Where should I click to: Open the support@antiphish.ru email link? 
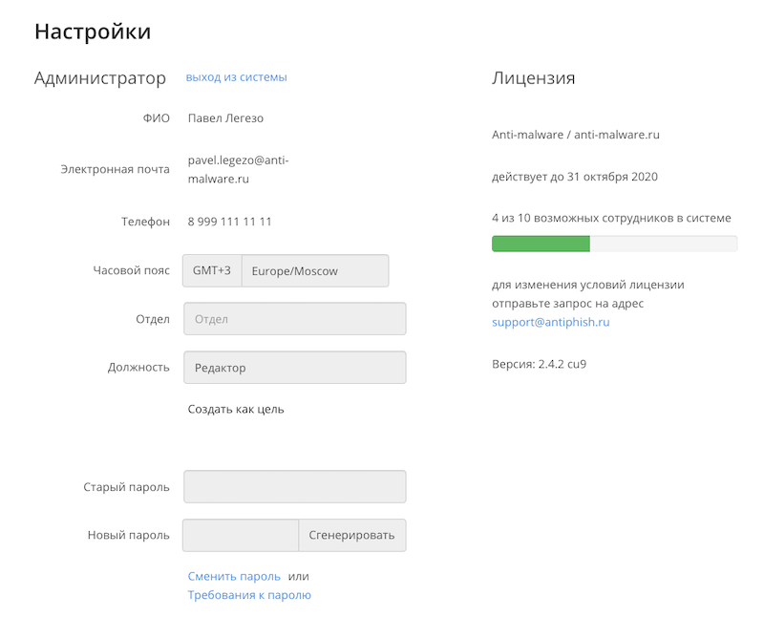pos(550,322)
